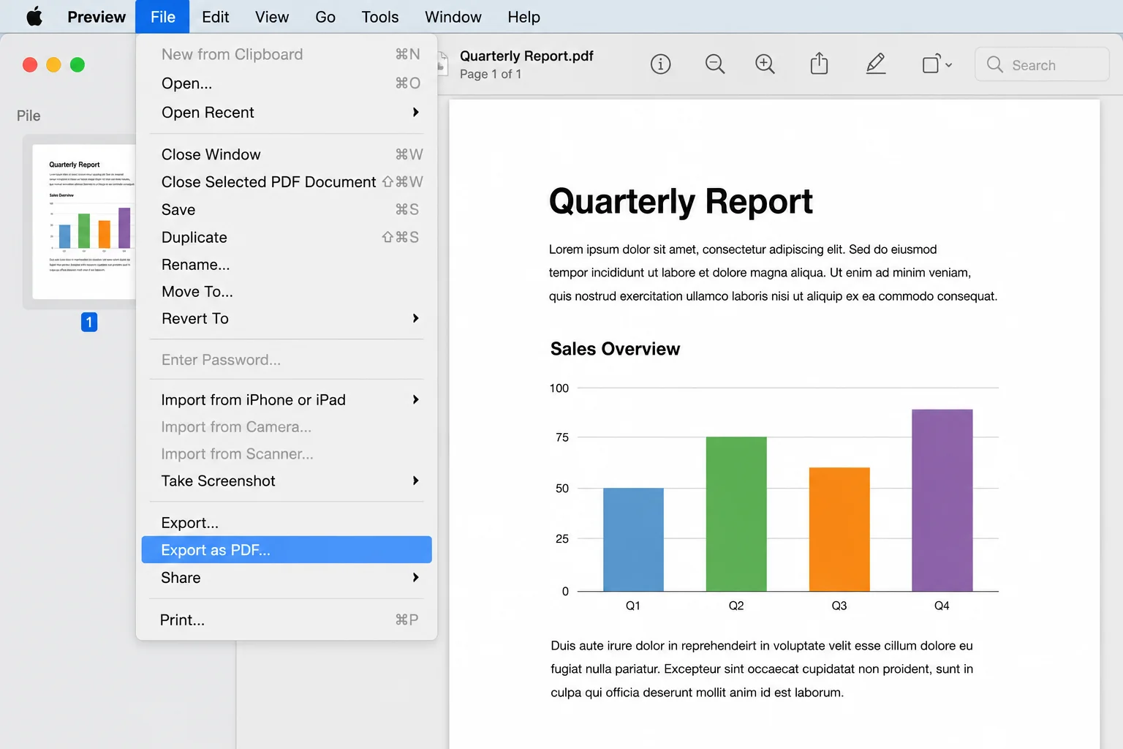Click the Rotate page icon

(x=931, y=64)
